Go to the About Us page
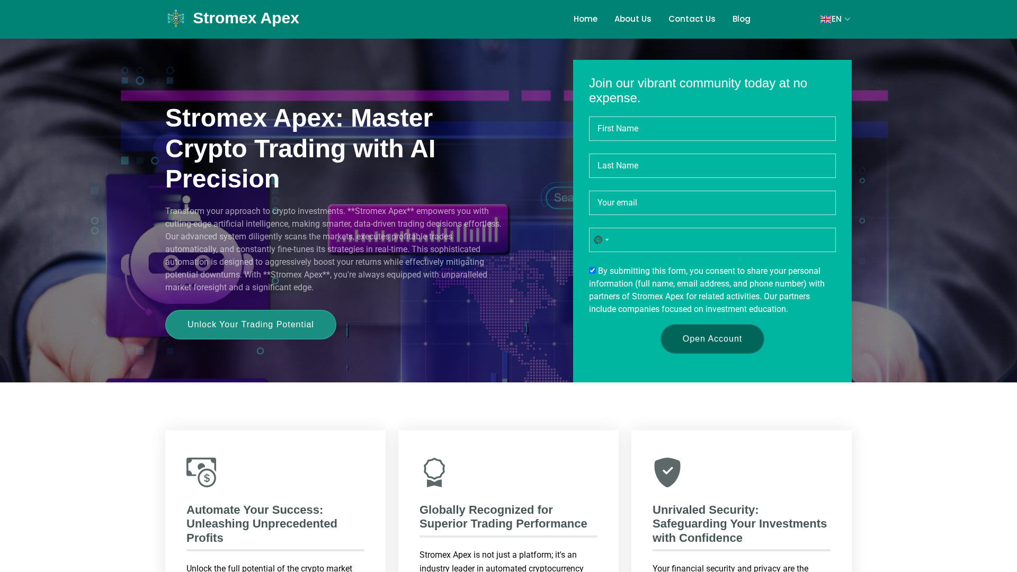This screenshot has height=572, width=1017. point(632,19)
